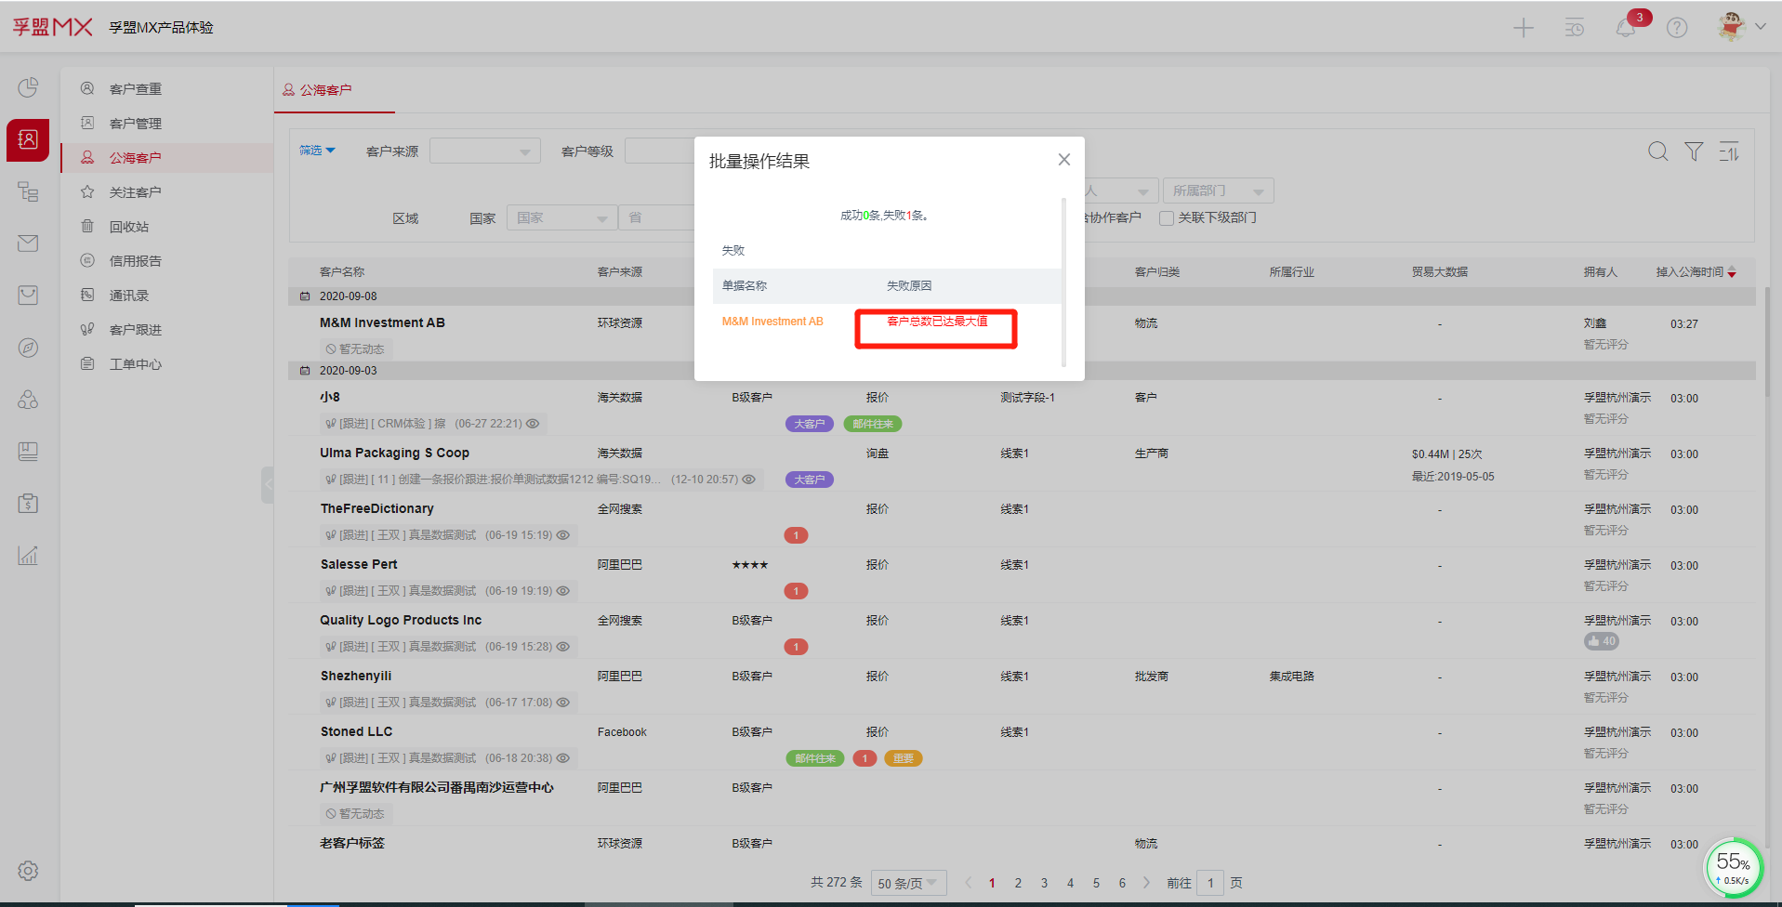Screen dimensions: 1782x907
Task: Go to page 2 of the list
Action: 1018,883
